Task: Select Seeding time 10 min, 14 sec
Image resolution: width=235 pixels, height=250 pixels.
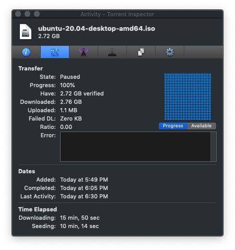Action: pyautogui.click(x=79, y=226)
